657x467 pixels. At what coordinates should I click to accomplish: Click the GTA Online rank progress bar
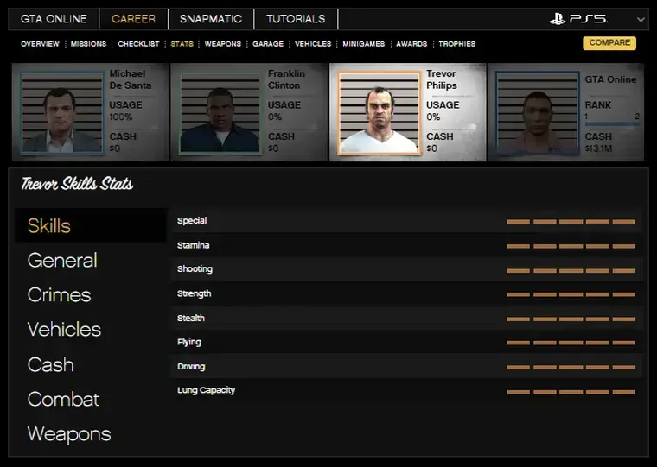coord(612,123)
